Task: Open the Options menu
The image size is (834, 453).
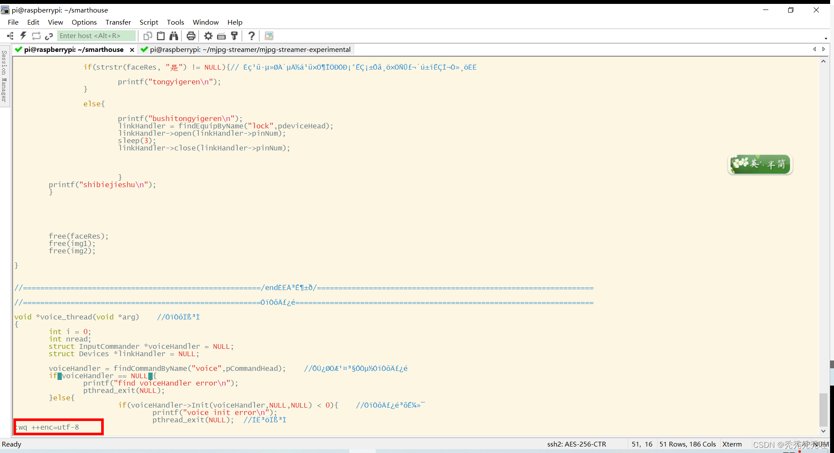Action: pyautogui.click(x=84, y=22)
